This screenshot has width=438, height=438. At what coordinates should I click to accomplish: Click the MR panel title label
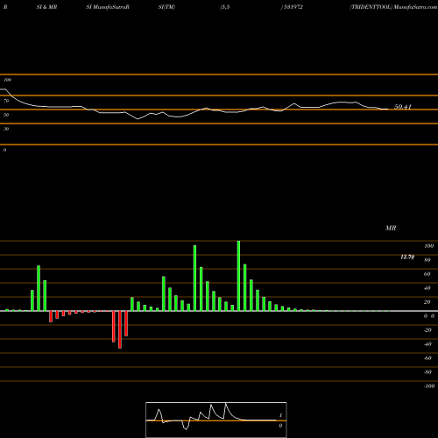391,228
